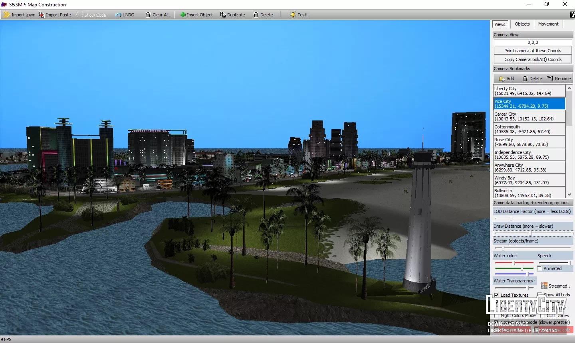Viewport: 575px width, 343px height.
Task: Click the Camera Bookmarks section header
Action: tap(533, 69)
